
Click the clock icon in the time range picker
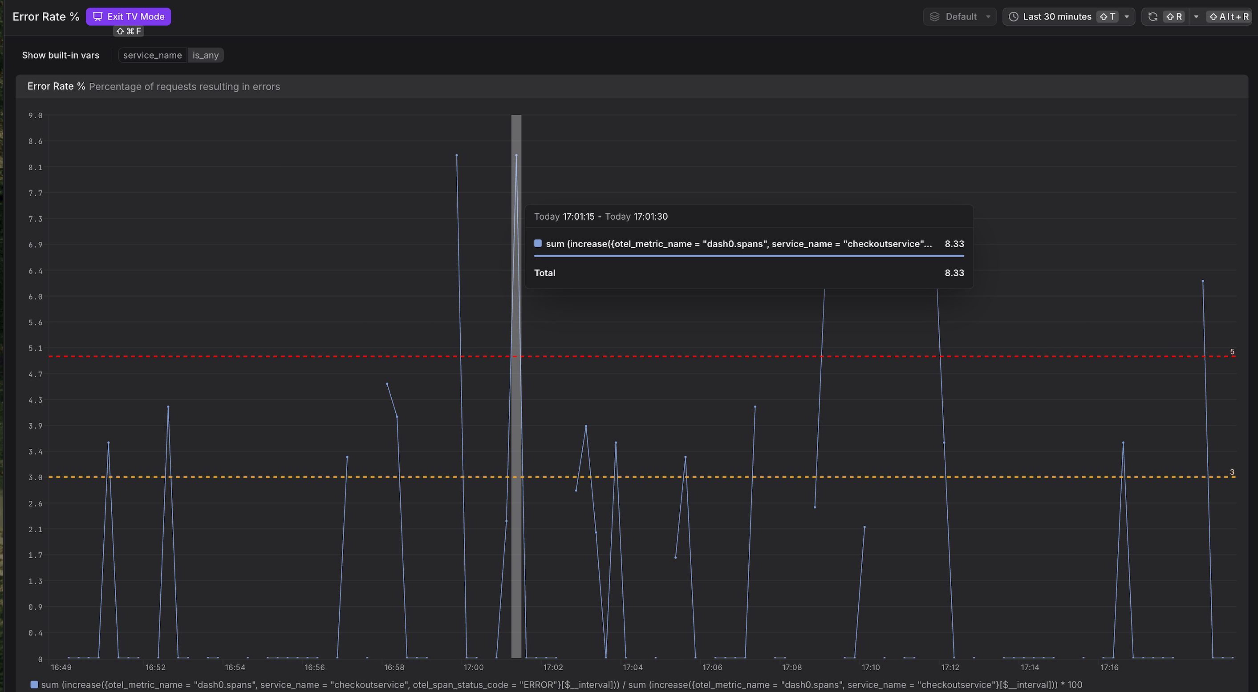pyautogui.click(x=1014, y=16)
